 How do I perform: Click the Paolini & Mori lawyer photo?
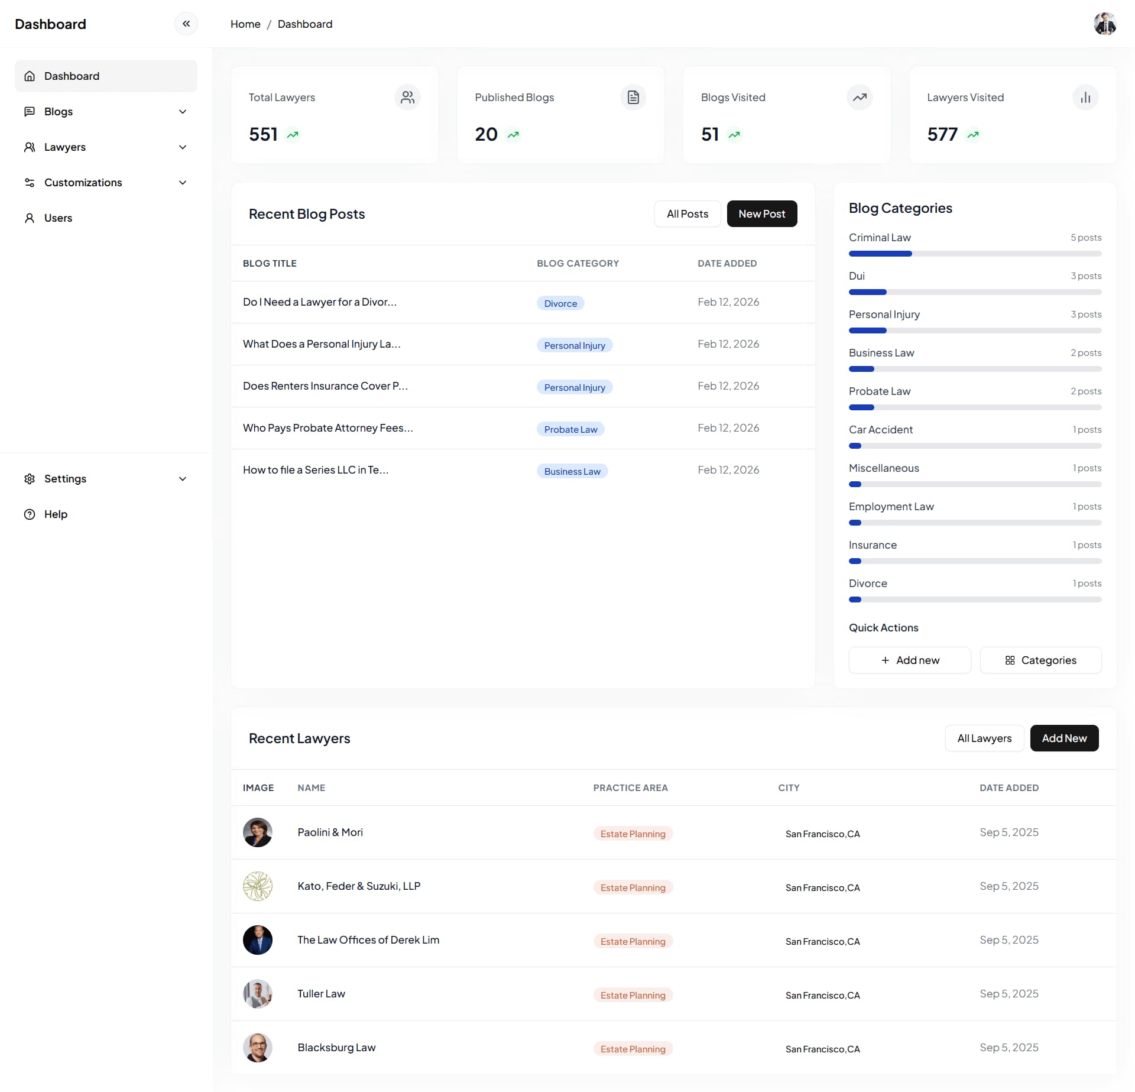coord(258,832)
